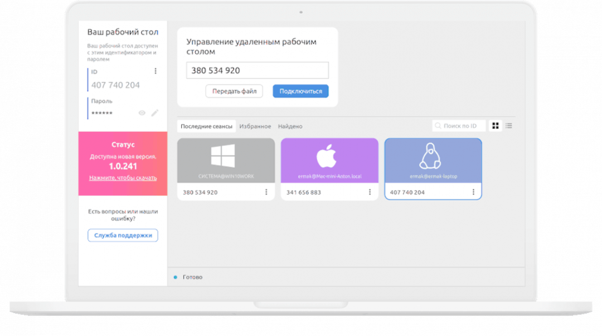Switch to the Избранное tab
Screen dimensions: 602x336
(255, 126)
